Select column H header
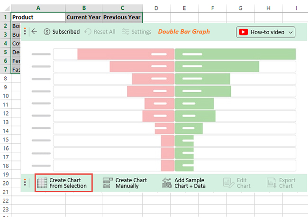Screen dimensions: 308x221 click(268, 8)
